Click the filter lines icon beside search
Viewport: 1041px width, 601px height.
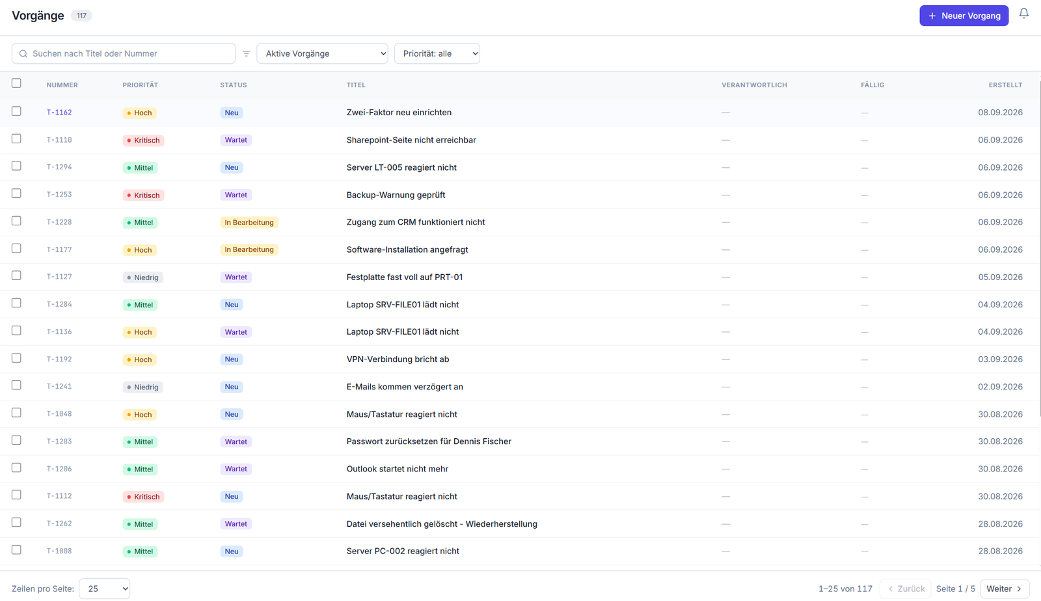click(246, 53)
